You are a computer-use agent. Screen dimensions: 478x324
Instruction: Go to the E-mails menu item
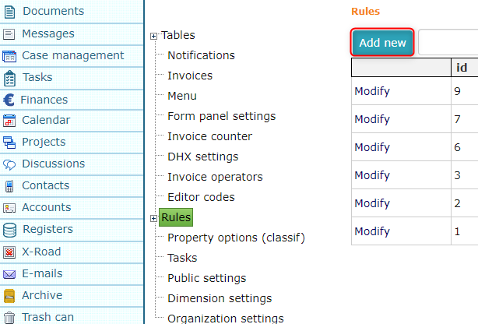pos(42,273)
